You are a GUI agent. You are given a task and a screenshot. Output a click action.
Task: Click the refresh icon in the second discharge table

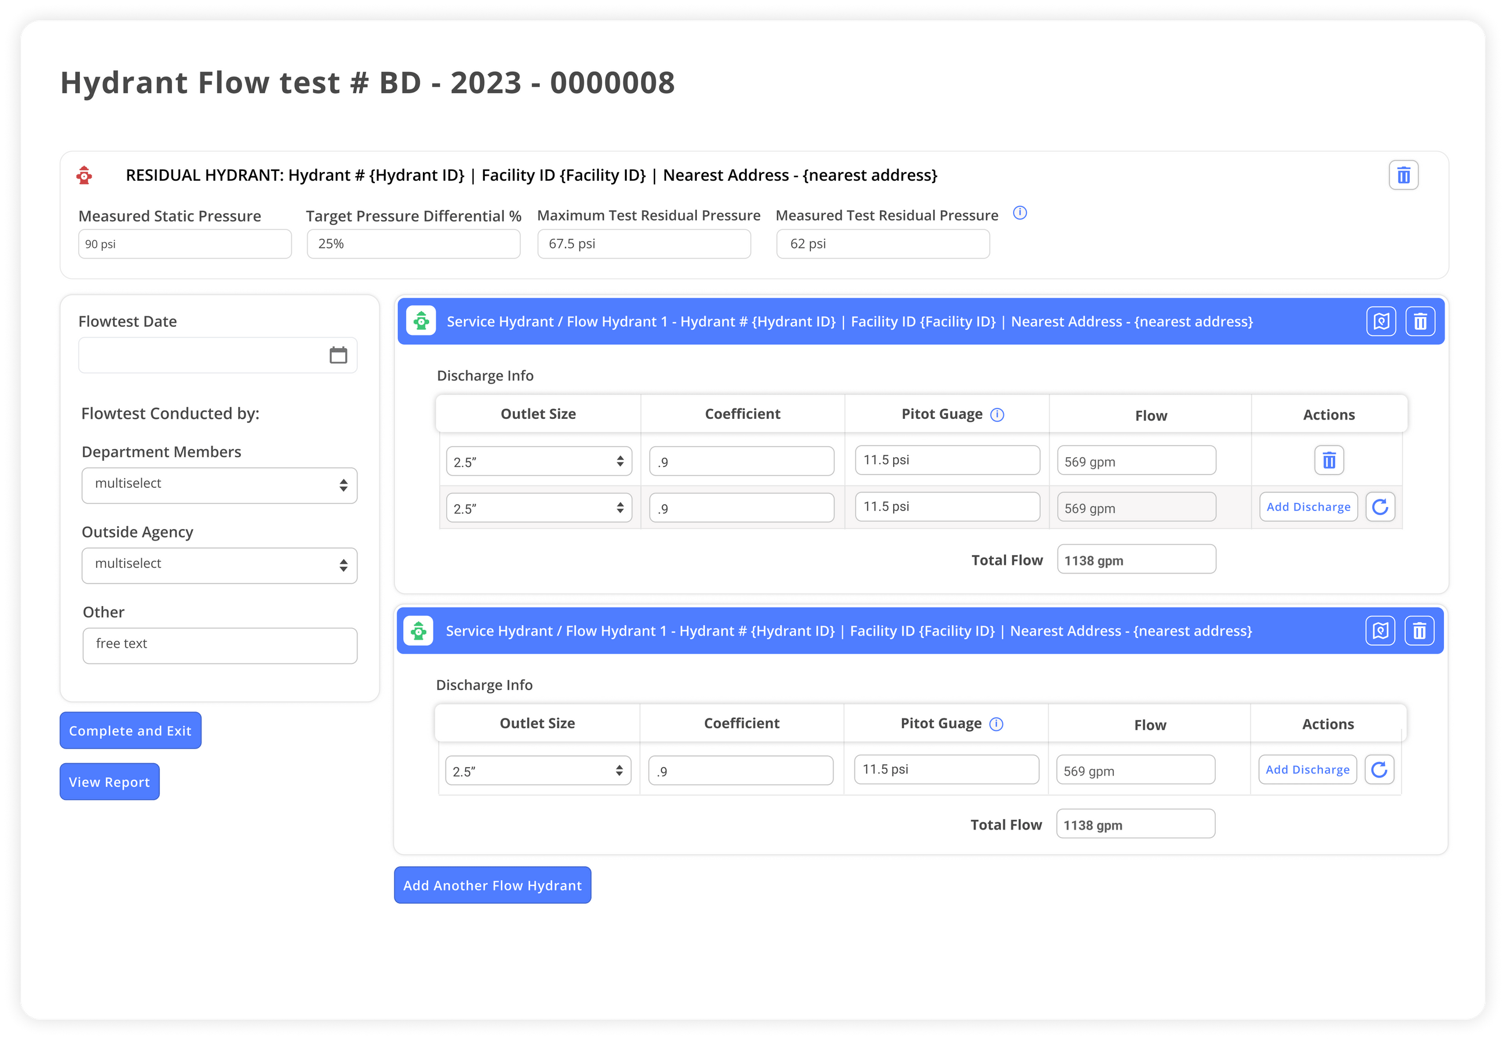coord(1380,769)
